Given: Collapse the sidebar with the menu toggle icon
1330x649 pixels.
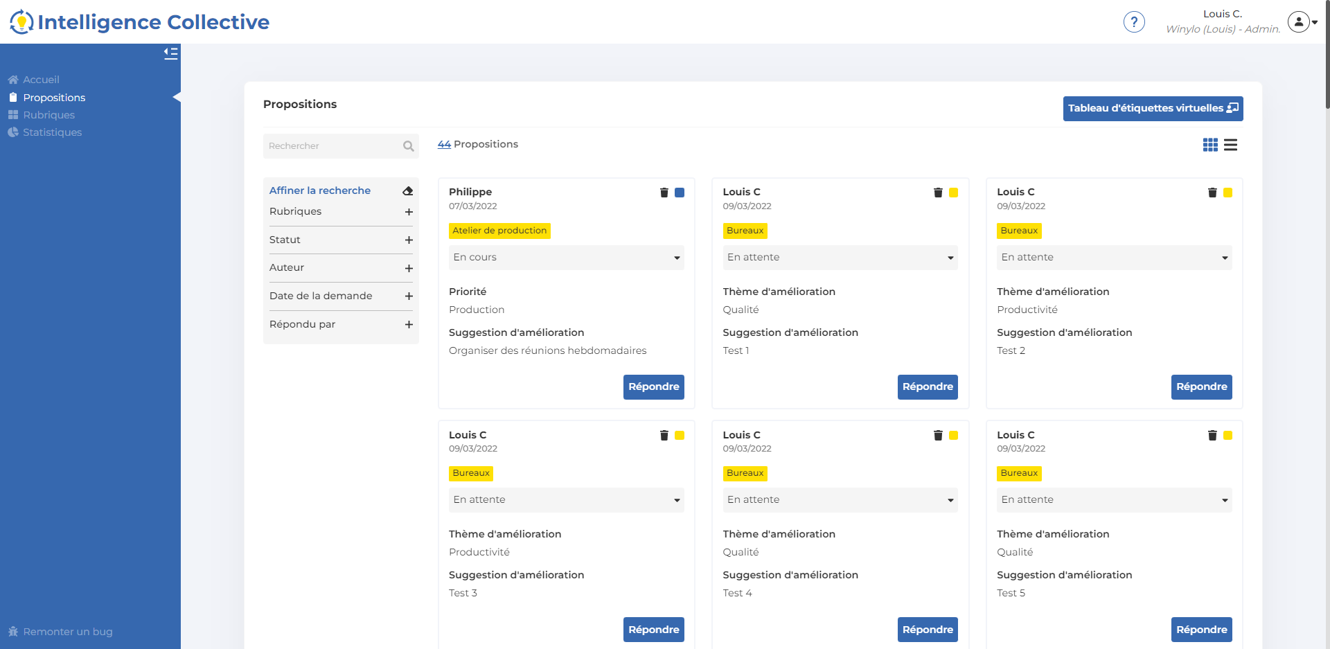Looking at the screenshot, I should click(x=171, y=53).
